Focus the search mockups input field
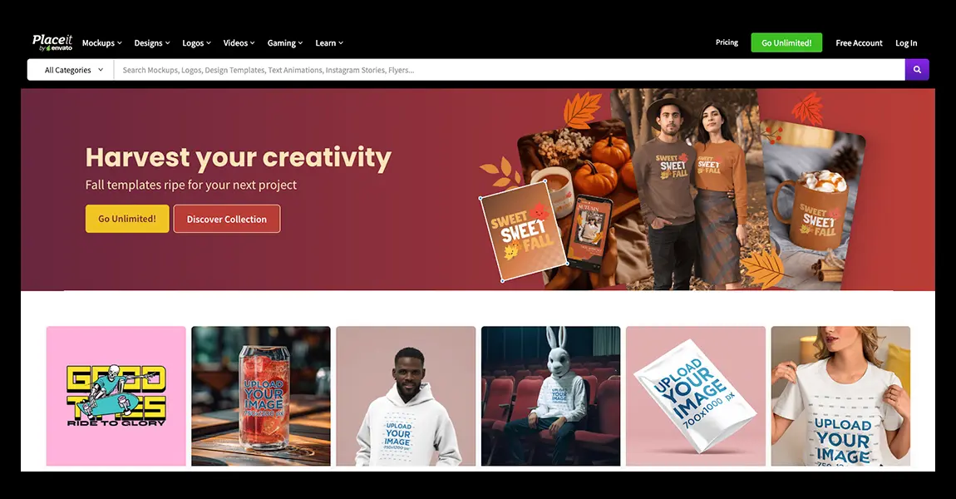 [x=509, y=70]
